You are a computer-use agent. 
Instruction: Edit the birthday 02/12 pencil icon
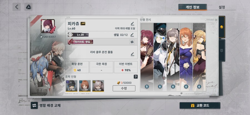[132, 35]
